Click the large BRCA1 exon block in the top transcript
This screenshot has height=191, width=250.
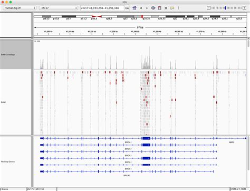click(x=146, y=138)
